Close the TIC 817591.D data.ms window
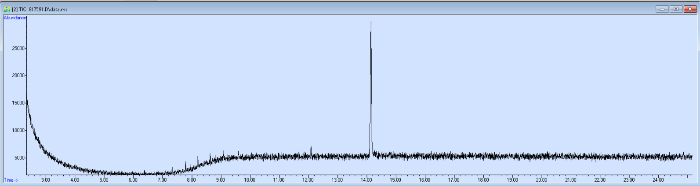Image resolution: width=700 pixels, height=186 pixels. [689, 9]
